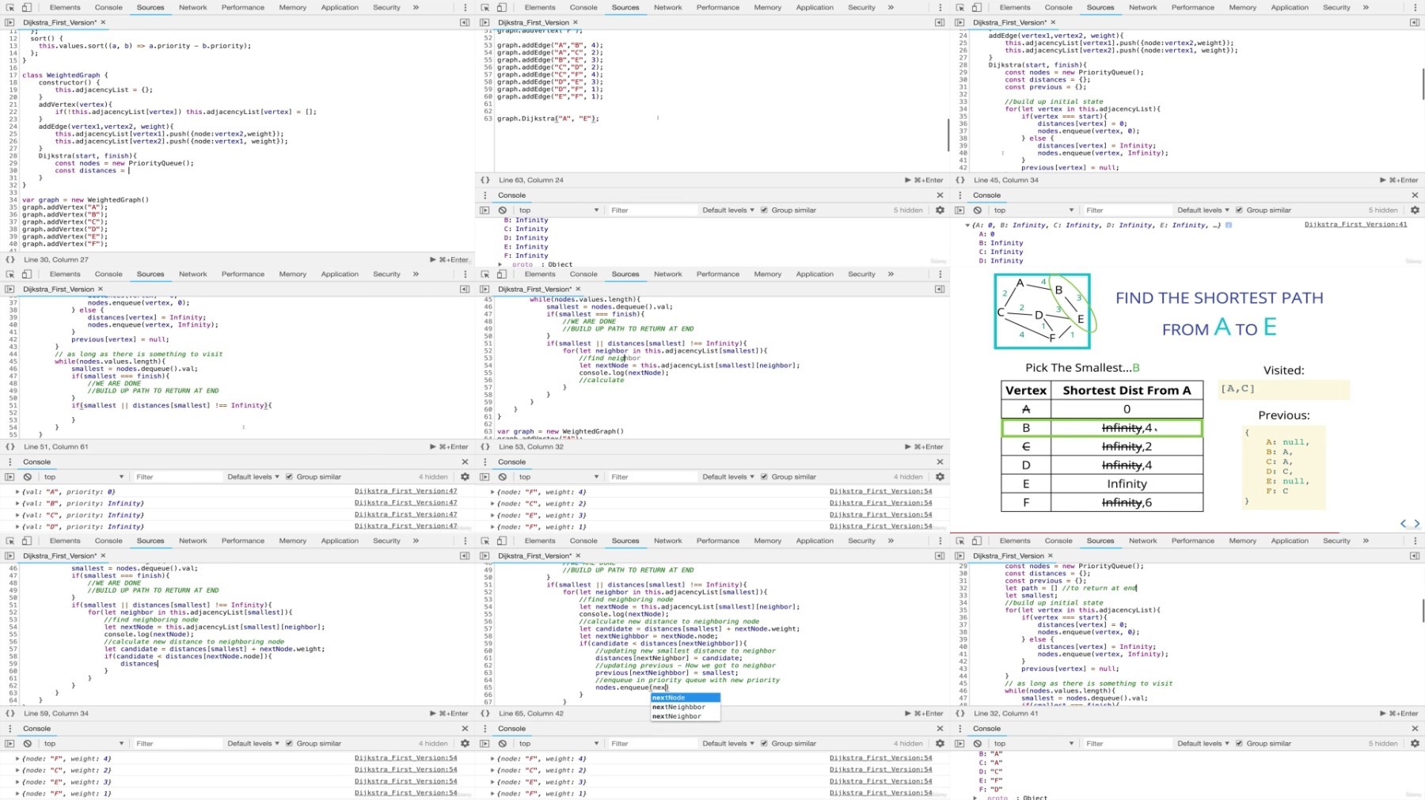
Task: Select the unmodified Dijkstra_First_Version file tab without asterisk
Action: pos(1008,556)
